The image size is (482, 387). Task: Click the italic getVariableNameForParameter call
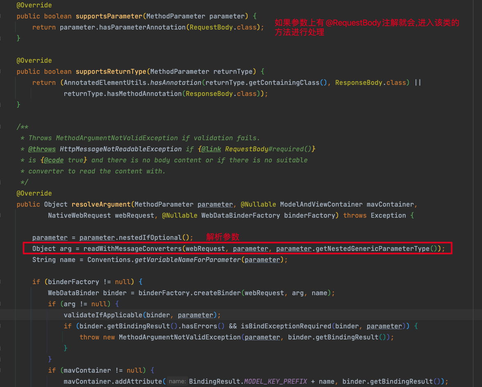(188, 260)
